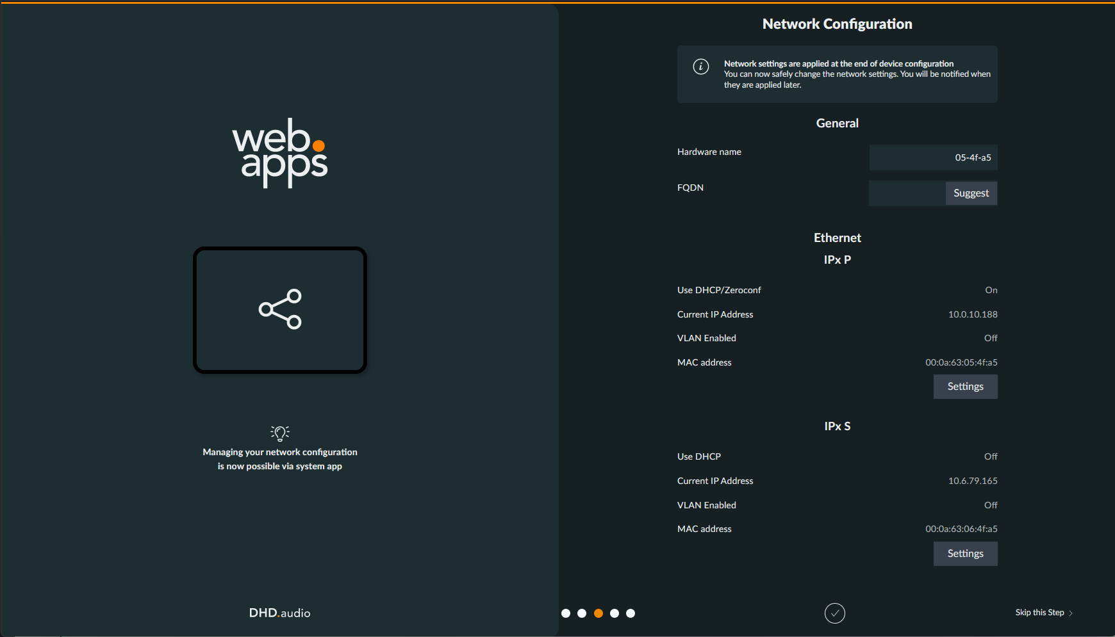This screenshot has width=1115, height=637.
Task: Click the Use DHCP/Zeroconf On value
Action: click(x=991, y=290)
